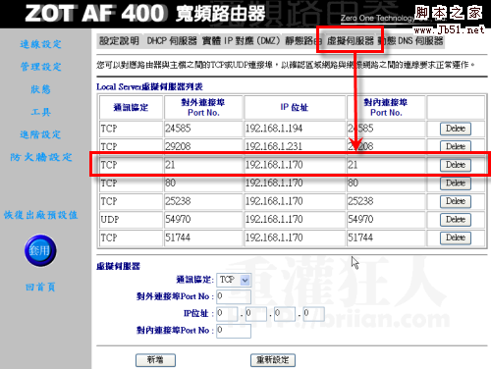
Task: Click the 對外連接埠 Port No. column header
Action: click(x=203, y=107)
